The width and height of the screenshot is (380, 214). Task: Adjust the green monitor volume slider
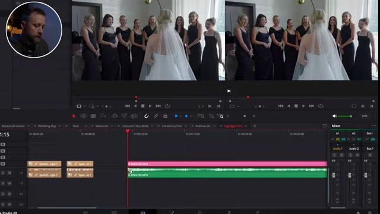point(345,117)
